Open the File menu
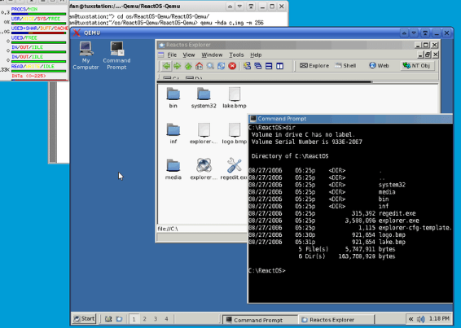461x328 pixels. click(x=172, y=55)
